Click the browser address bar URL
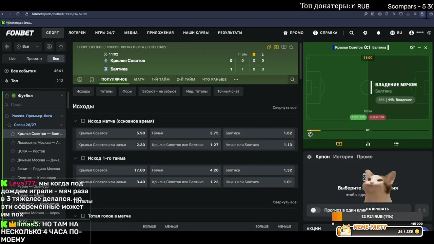This screenshot has height=244, width=434. 59,14
